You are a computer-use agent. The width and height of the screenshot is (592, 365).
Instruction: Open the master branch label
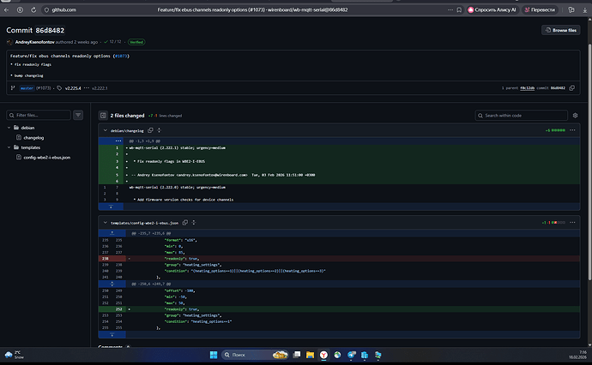27,88
